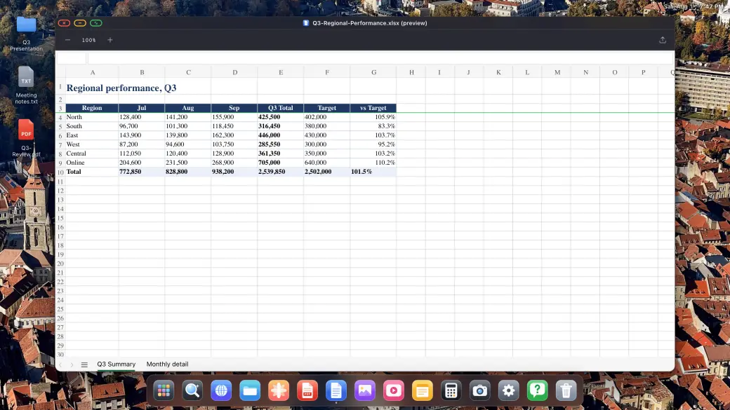Open the green help app in dock
Screen dimensions: 730x410
[x=537, y=390]
